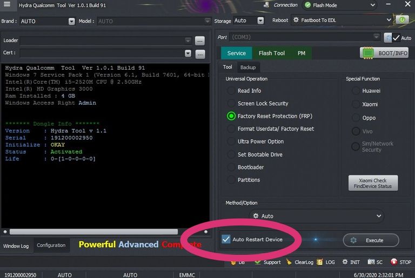The image size is (415, 278).
Task: Click the 'Activated' status text in log
Action: coord(66,152)
